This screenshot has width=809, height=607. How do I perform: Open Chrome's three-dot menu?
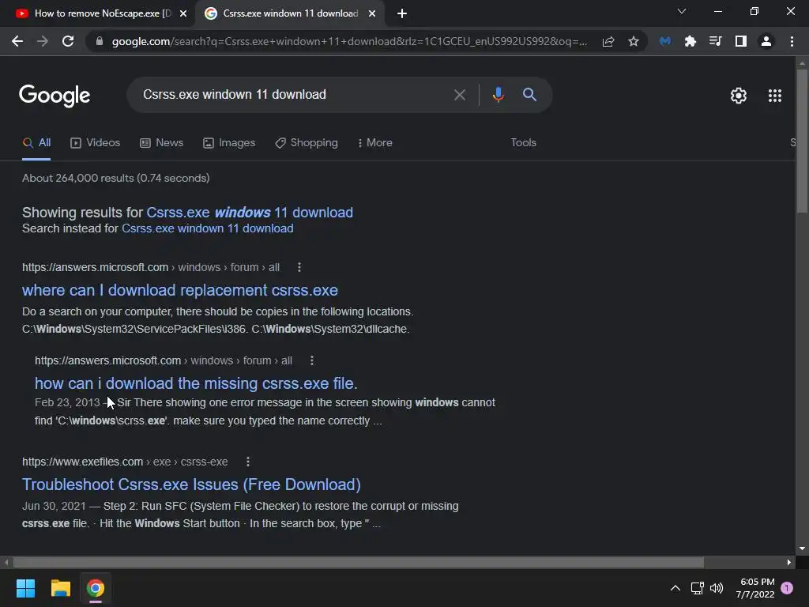(x=792, y=41)
